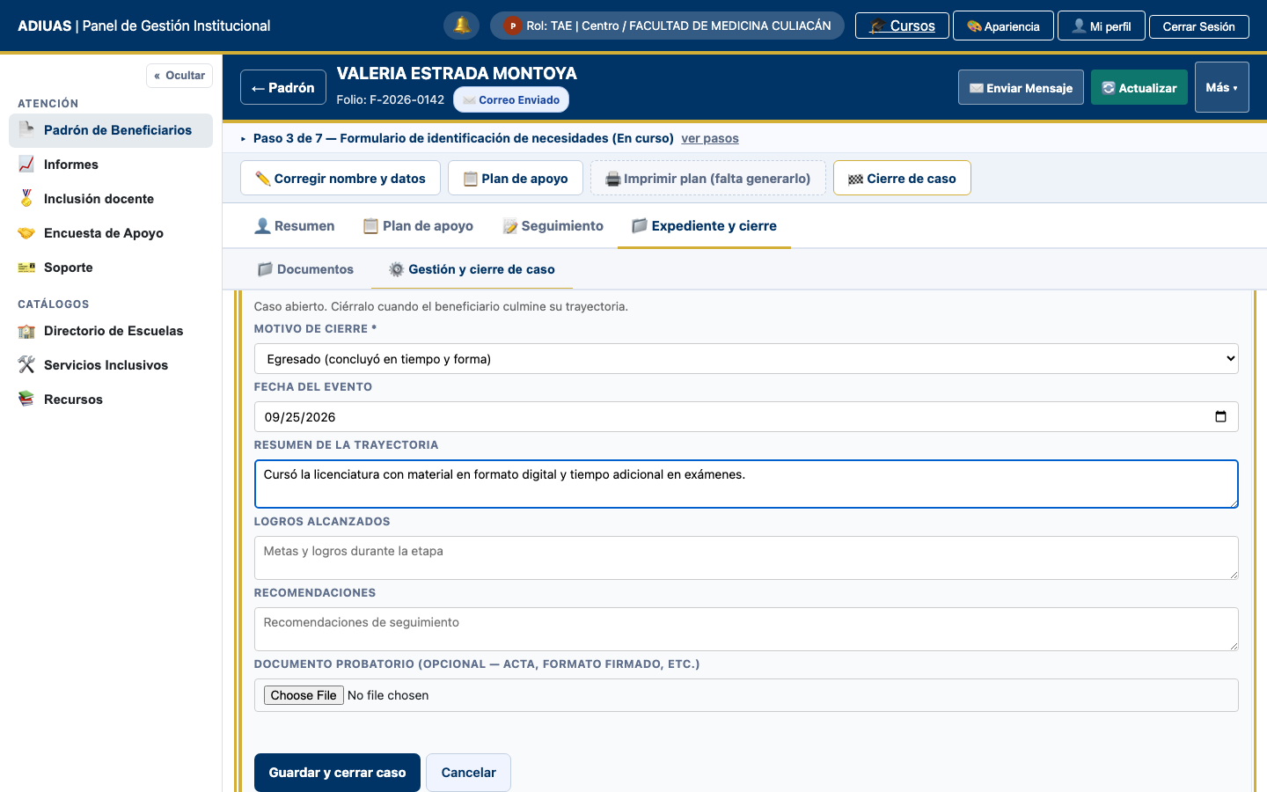Focus the Recomendaciones text area
Screen dimensions: 1267x792
746,629
